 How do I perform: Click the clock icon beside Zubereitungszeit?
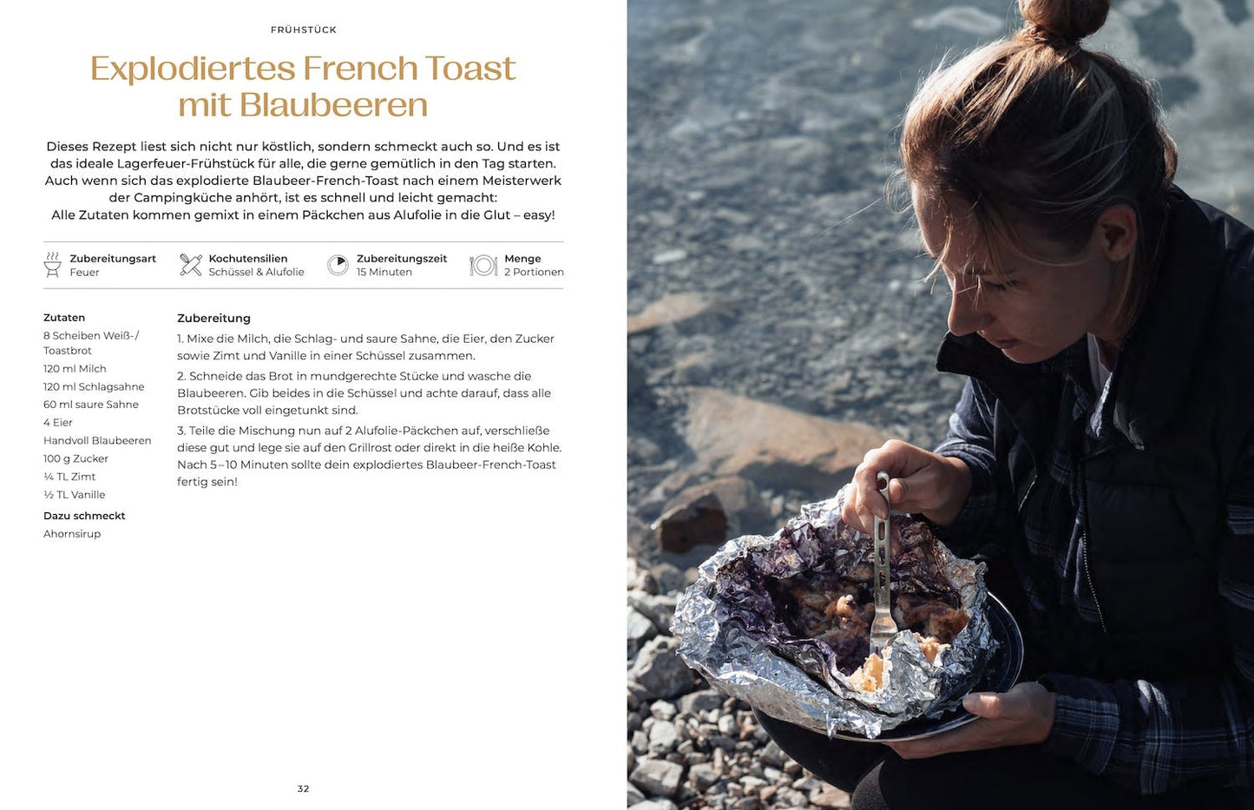pyautogui.click(x=338, y=265)
